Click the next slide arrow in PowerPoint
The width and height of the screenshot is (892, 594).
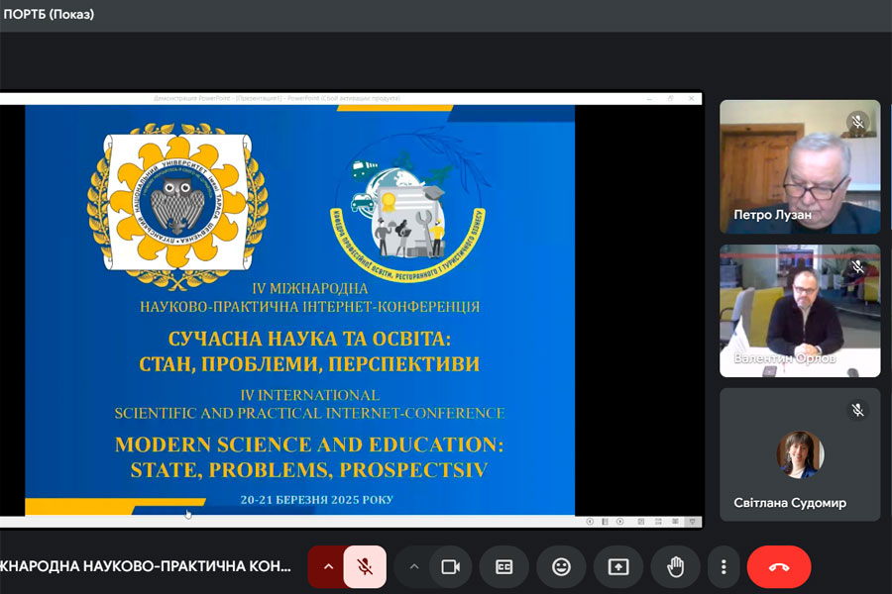click(619, 521)
